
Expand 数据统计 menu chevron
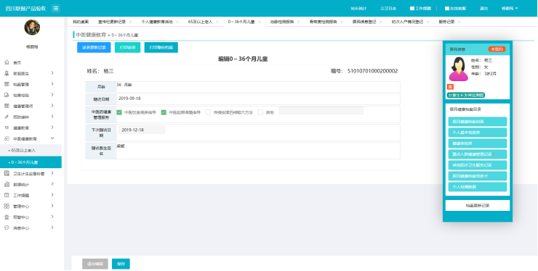tap(52, 184)
